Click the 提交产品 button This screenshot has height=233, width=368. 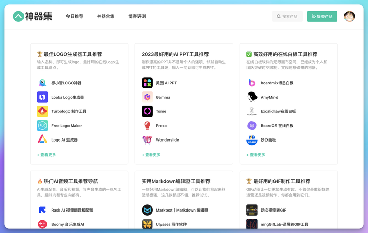pos(322,16)
